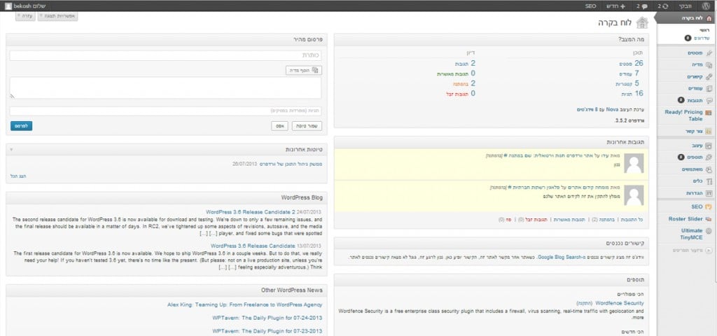The image size is (717, 336).
Task: Open the Users icon in sidebar
Action: coord(709,169)
